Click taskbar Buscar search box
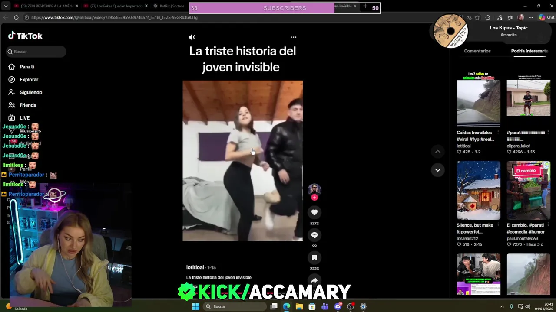Viewport: 556px width, 312px height. pos(235,306)
